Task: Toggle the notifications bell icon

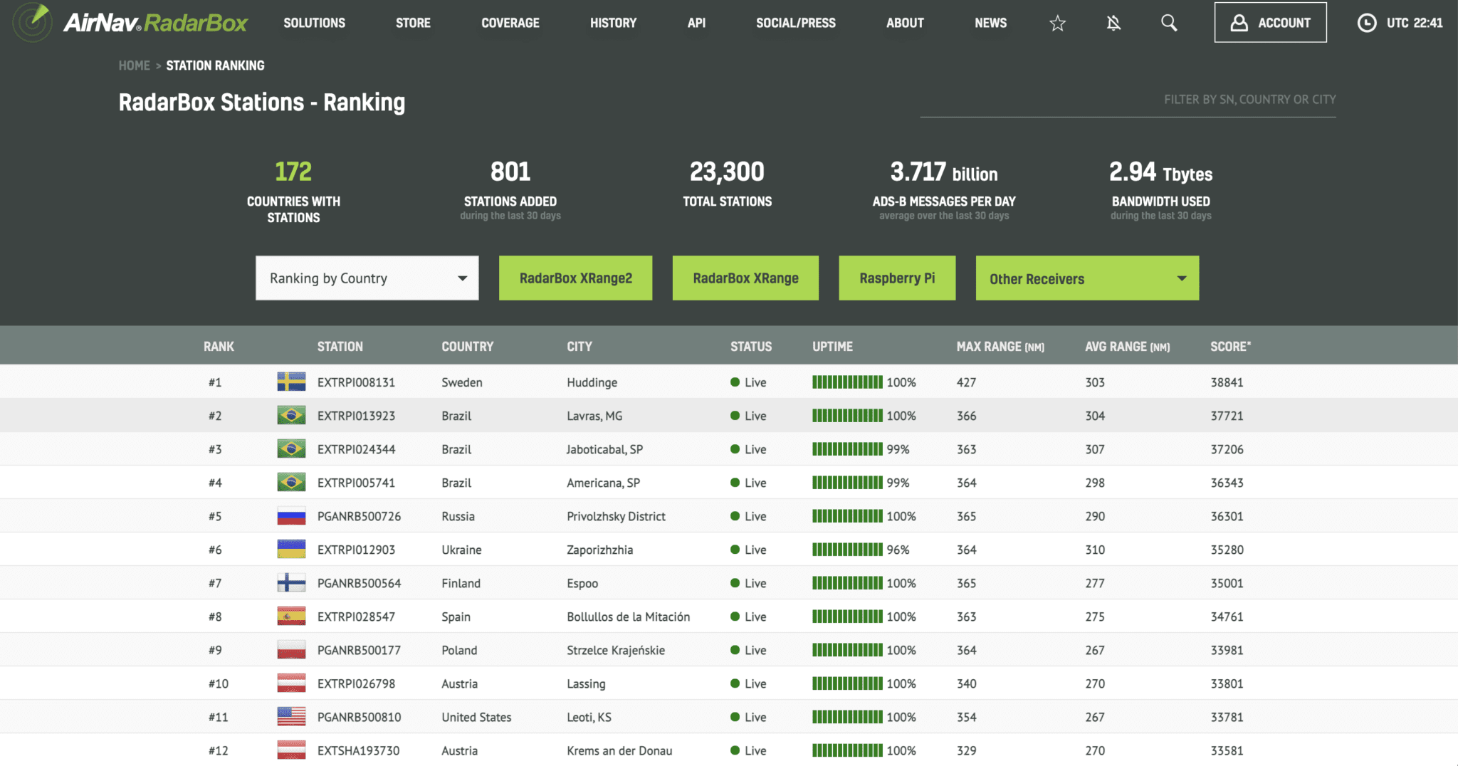Action: pos(1113,23)
